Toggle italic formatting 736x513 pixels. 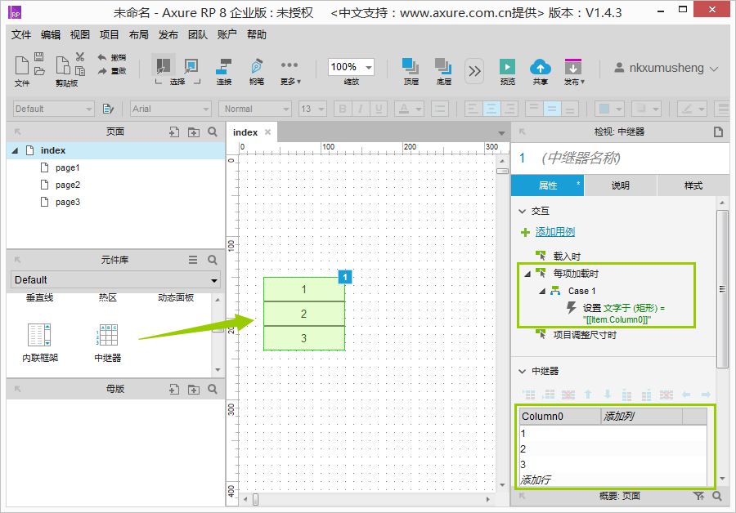coord(361,109)
